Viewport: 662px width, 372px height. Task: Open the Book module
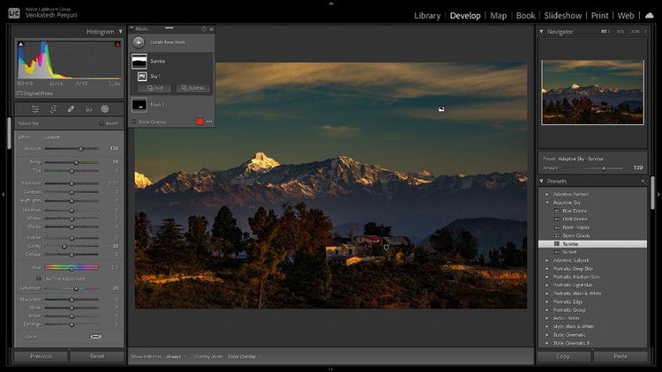point(526,16)
